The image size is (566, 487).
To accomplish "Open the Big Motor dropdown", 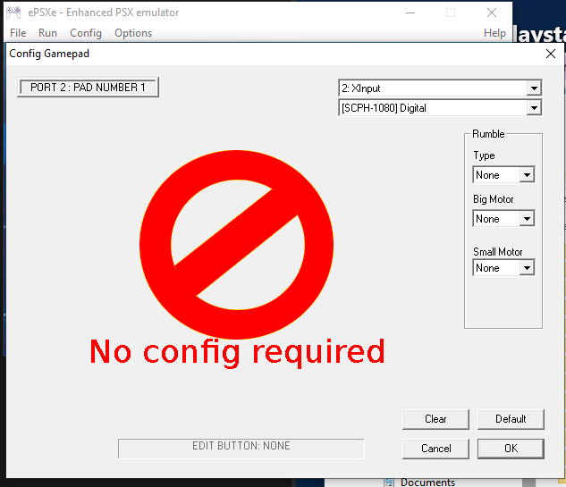I will [x=503, y=218].
